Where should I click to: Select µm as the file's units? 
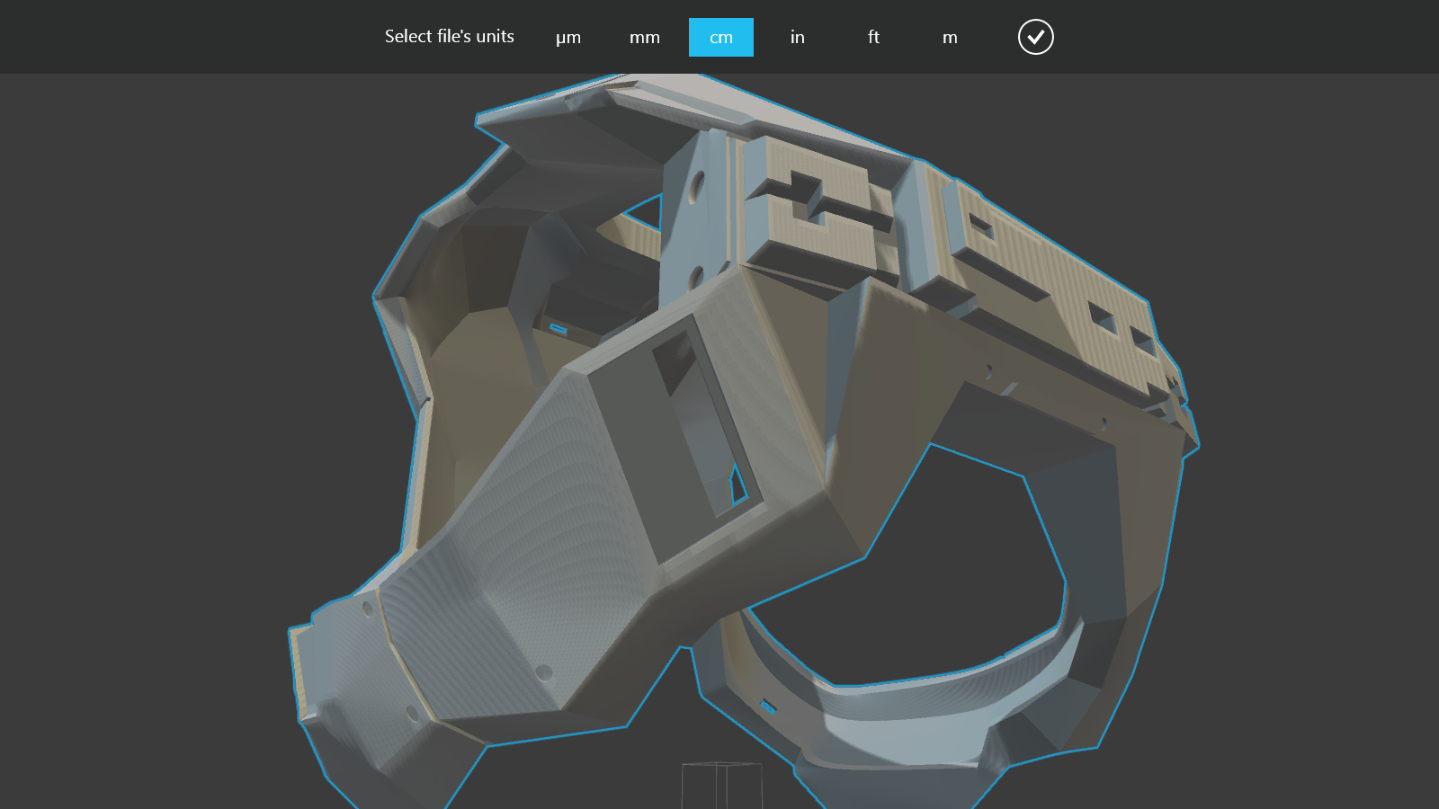[568, 37]
